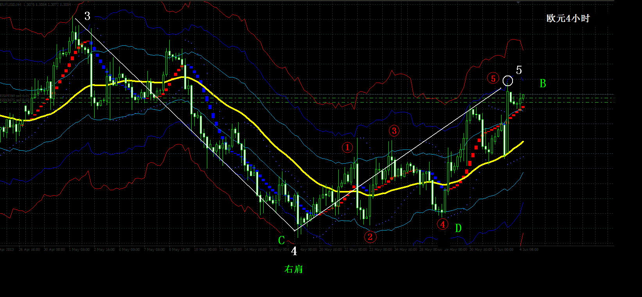
Task: Click the 10 May 00:00 time label
Action: [205, 250]
